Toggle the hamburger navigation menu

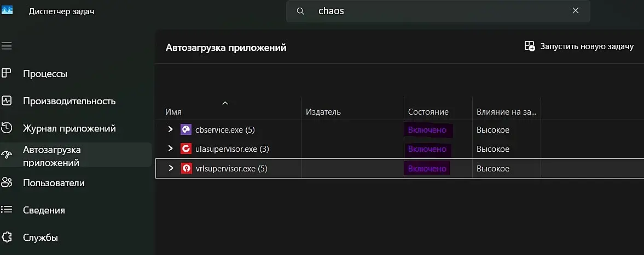point(7,46)
